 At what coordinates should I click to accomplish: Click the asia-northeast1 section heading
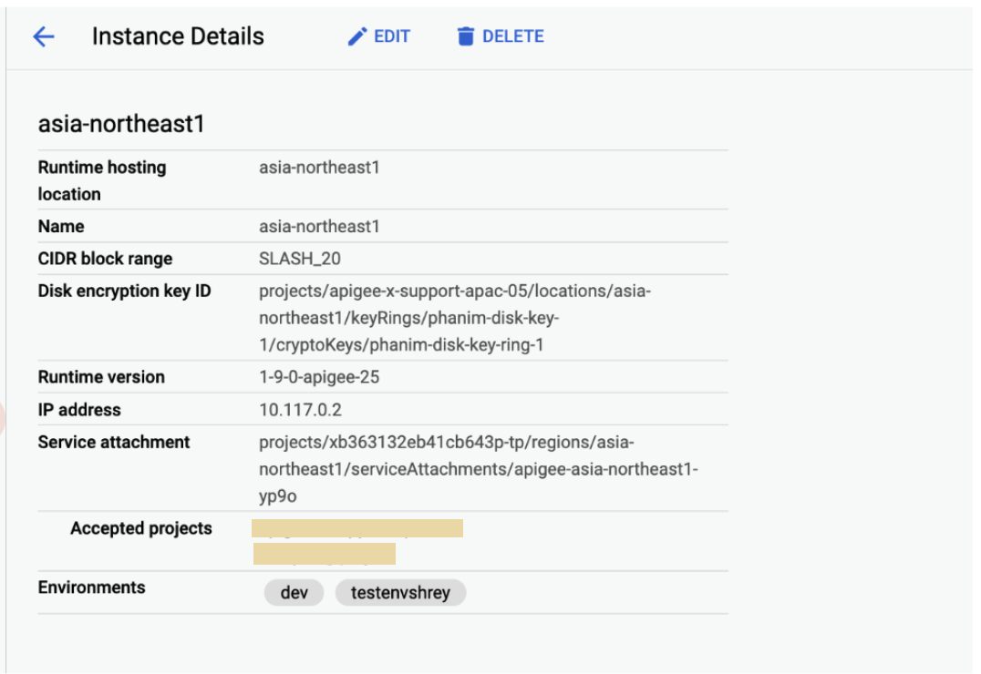(121, 125)
